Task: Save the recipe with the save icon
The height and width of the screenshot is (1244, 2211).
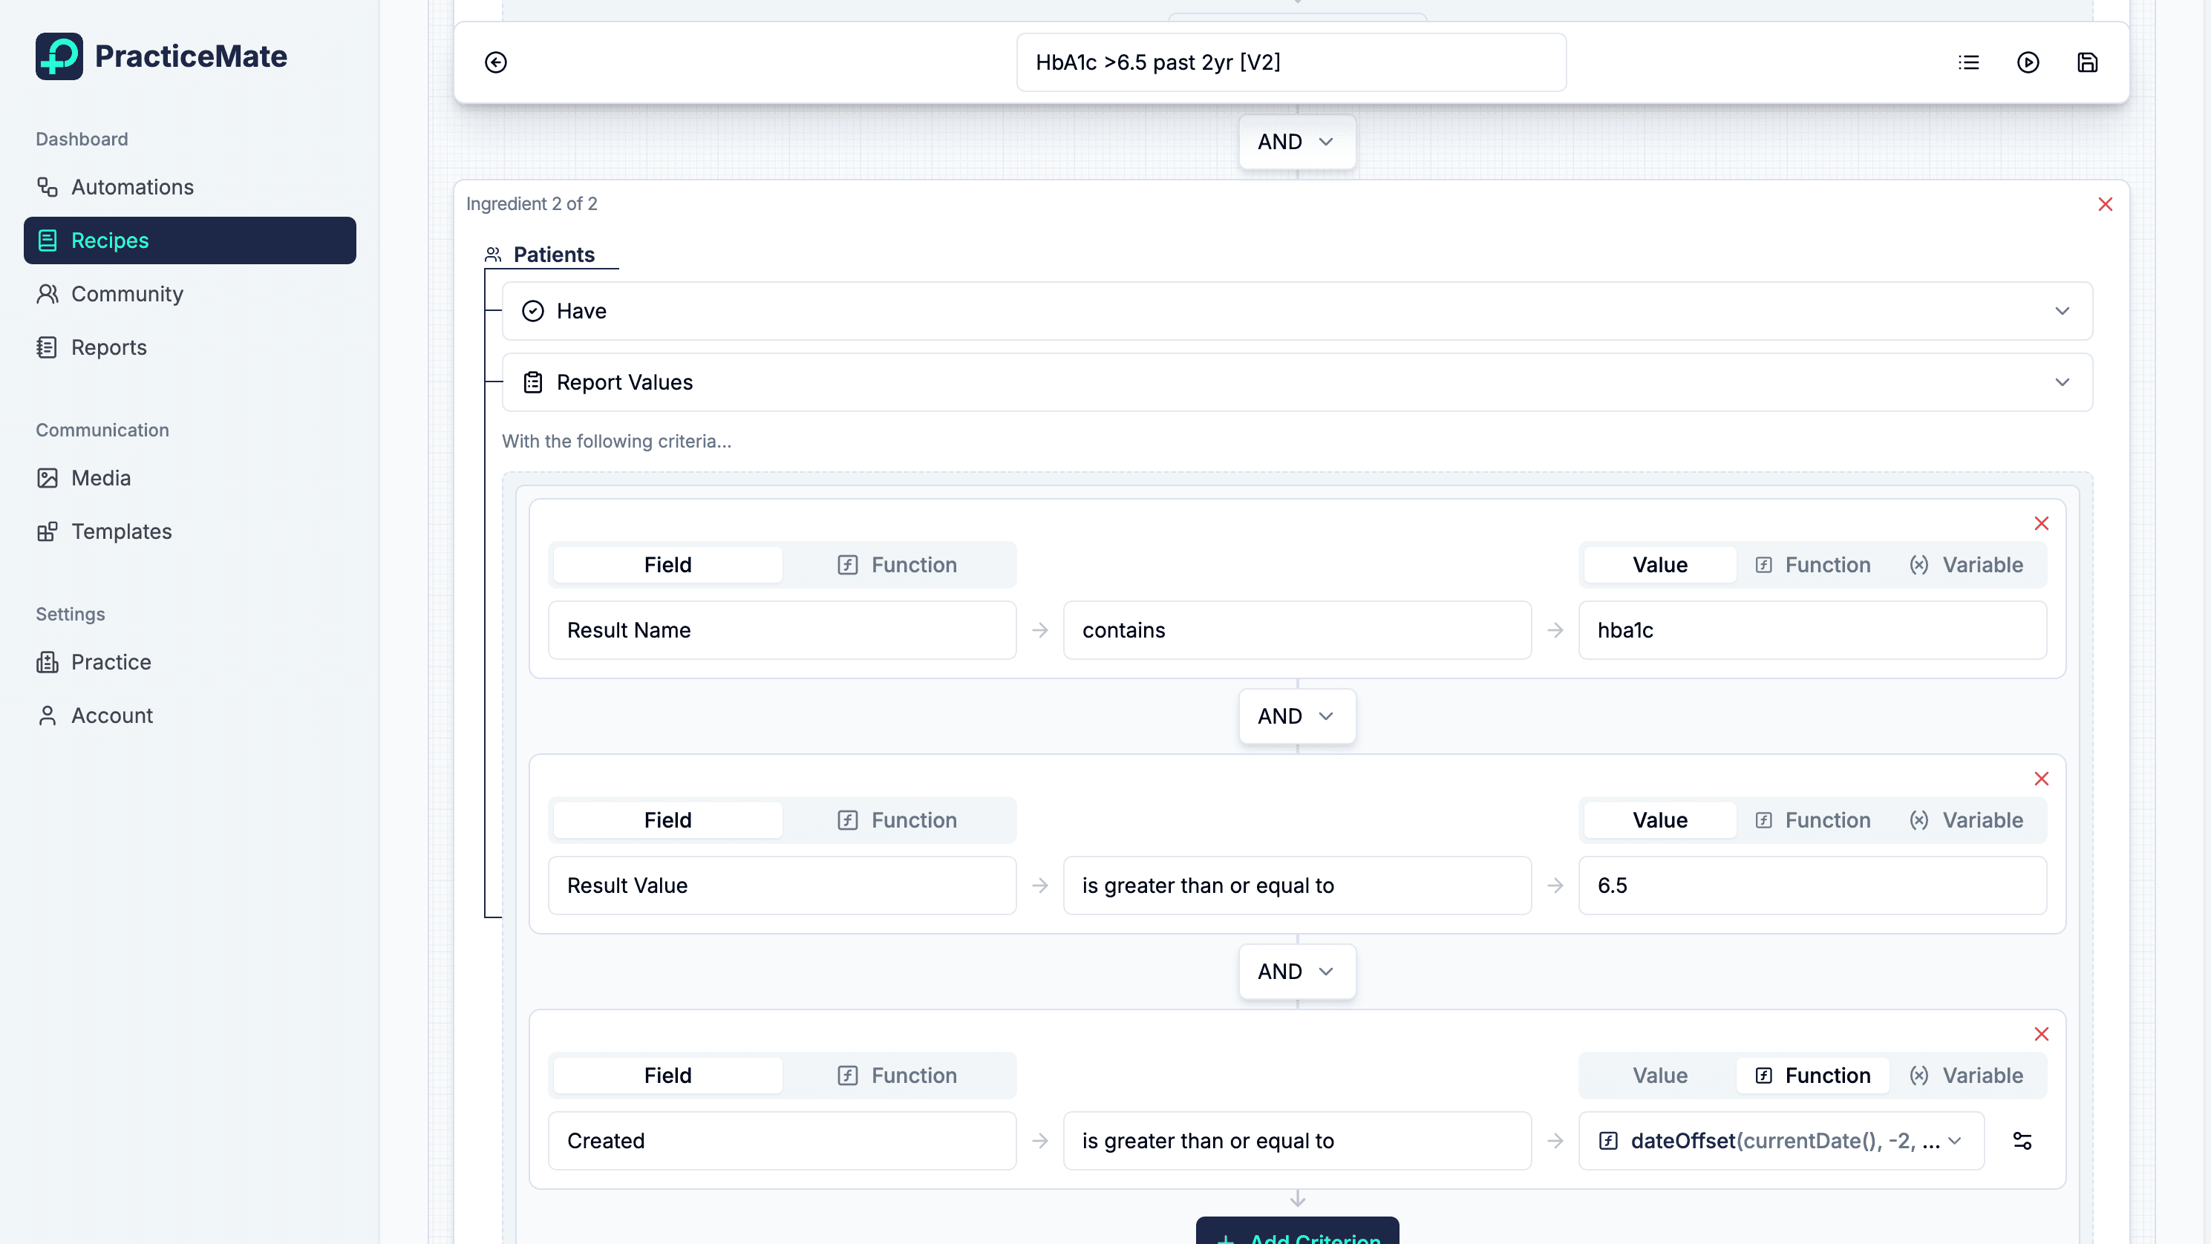Action: (2088, 62)
